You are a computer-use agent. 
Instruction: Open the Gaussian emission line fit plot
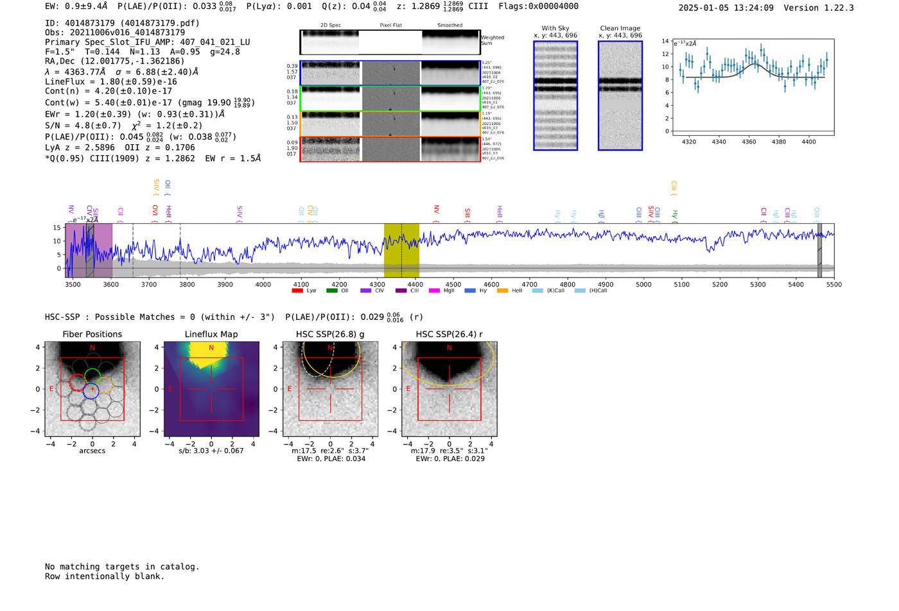click(x=752, y=87)
